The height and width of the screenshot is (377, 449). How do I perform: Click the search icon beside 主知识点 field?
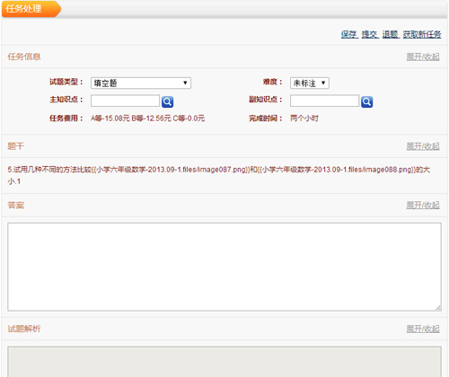pos(167,101)
